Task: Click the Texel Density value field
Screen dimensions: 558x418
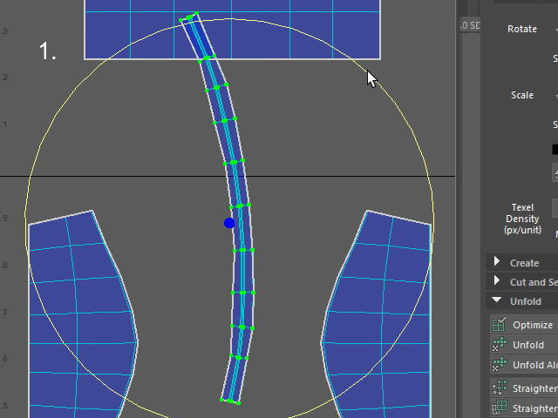Action: pyautogui.click(x=555, y=208)
